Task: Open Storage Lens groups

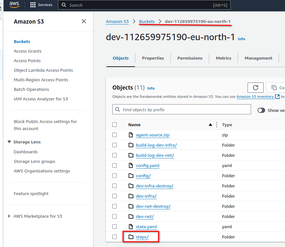Action: (34, 161)
